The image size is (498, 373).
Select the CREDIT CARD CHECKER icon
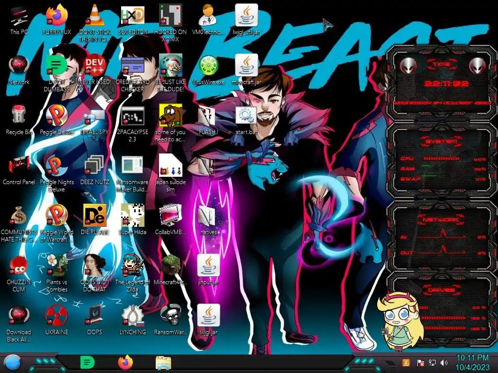point(133,66)
